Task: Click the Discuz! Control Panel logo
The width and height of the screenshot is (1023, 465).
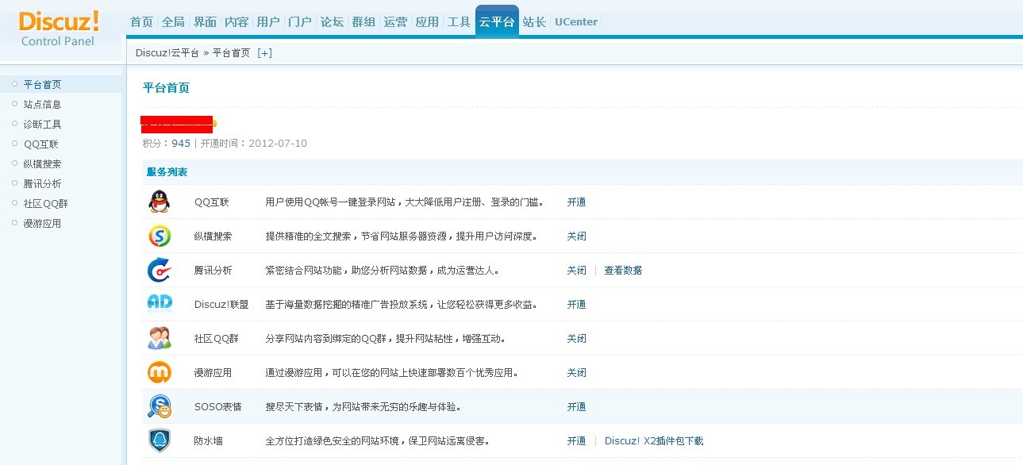Action: 59,28
